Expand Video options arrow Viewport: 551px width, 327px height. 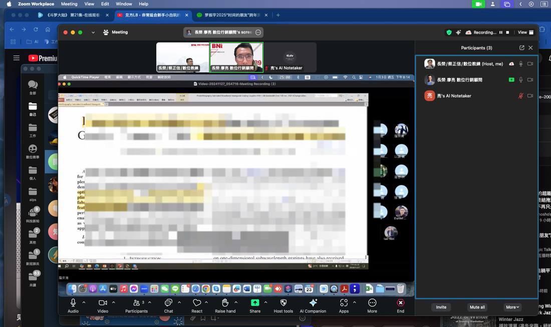click(114, 302)
